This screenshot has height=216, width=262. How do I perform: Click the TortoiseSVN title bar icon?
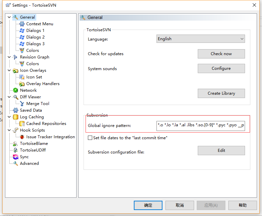(8, 5)
